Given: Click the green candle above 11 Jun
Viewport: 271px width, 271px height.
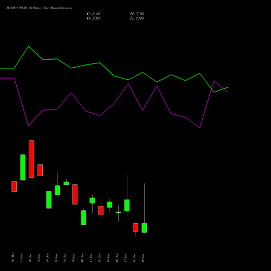Looking at the screenshot, I should [x=92, y=201].
